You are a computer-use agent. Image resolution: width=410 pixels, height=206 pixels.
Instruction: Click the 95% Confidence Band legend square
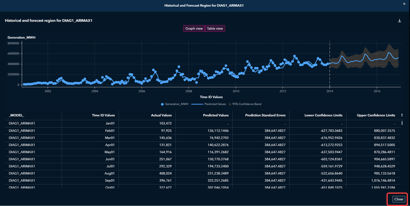tap(230, 104)
